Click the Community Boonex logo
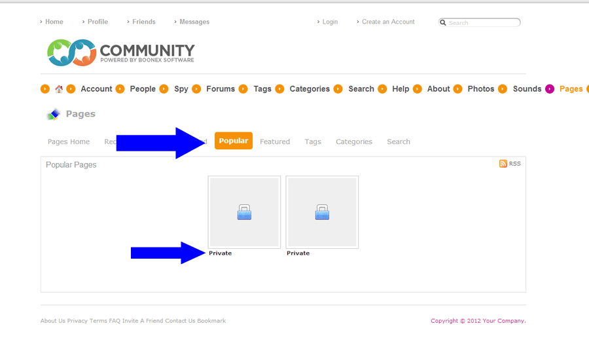Image resolution: width=589 pixels, height=351 pixels. (x=120, y=52)
